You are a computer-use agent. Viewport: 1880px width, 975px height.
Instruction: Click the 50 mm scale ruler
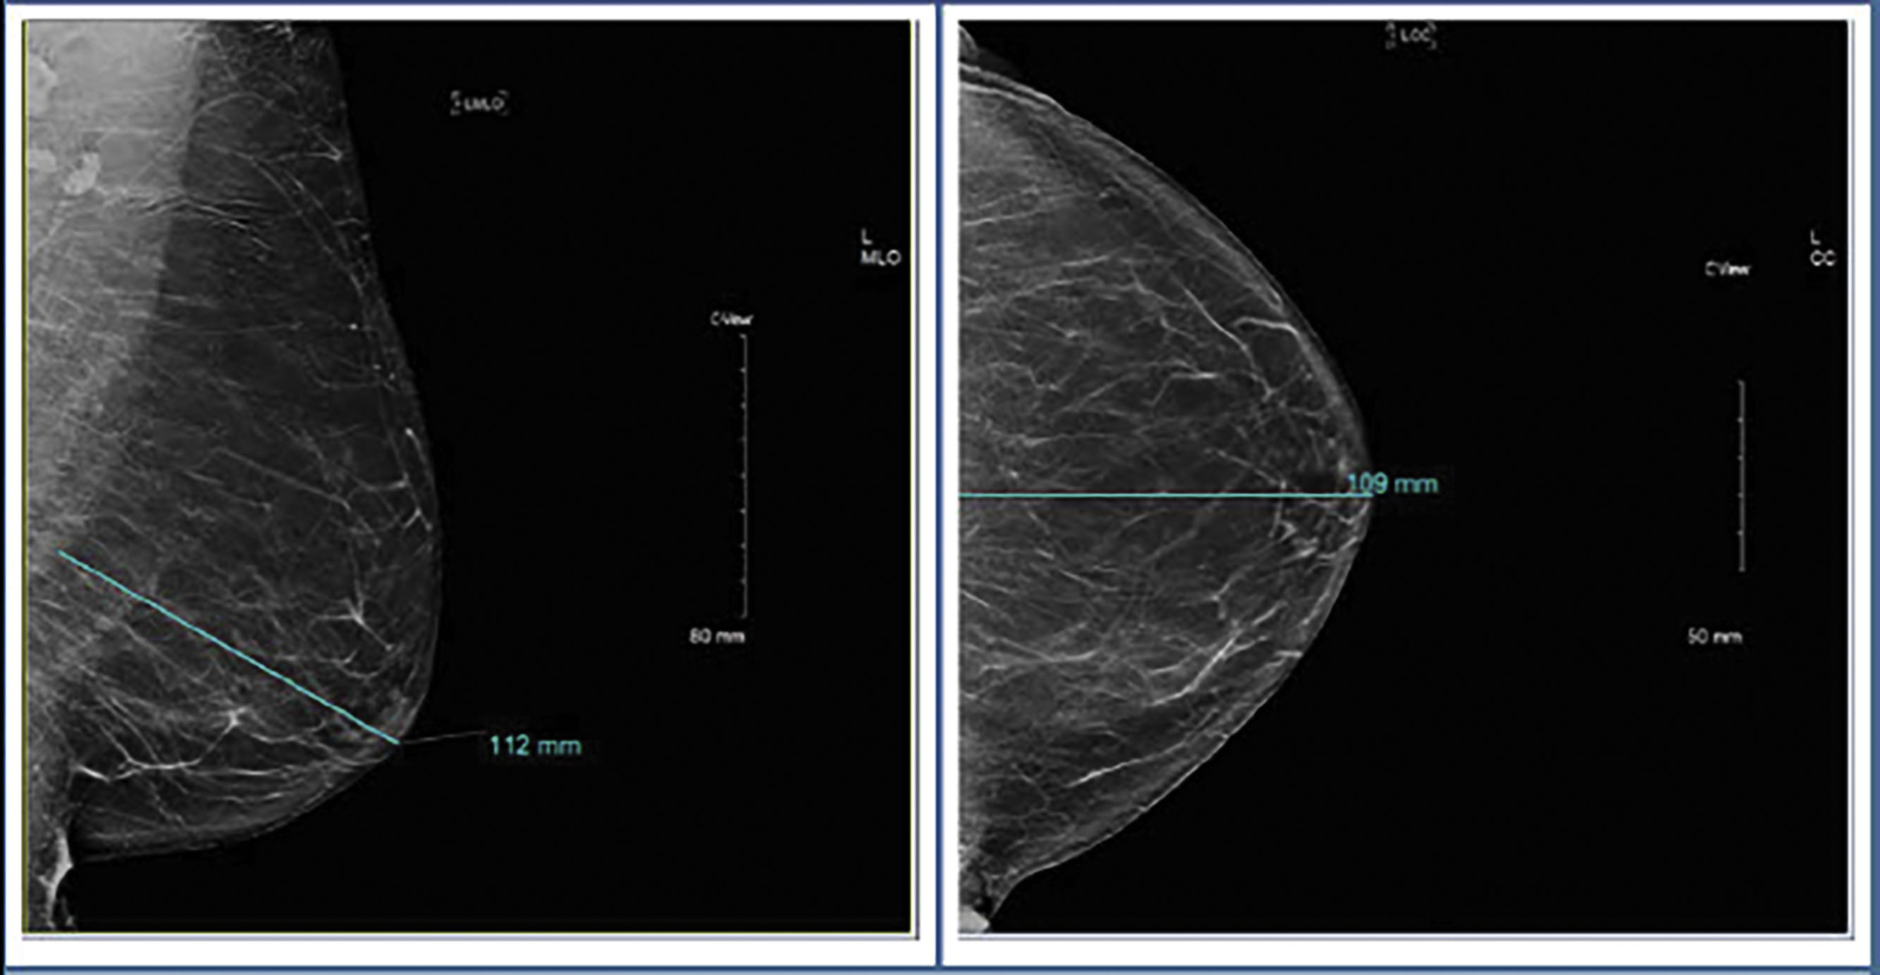click(1741, 476)
